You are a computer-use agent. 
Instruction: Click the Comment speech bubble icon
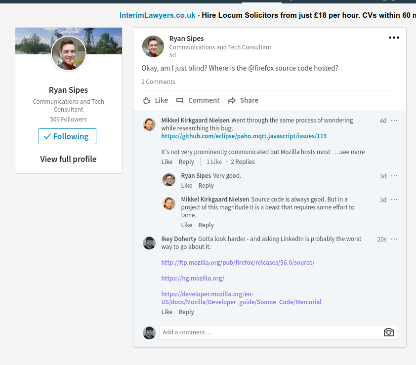click(x=180, y=101)
